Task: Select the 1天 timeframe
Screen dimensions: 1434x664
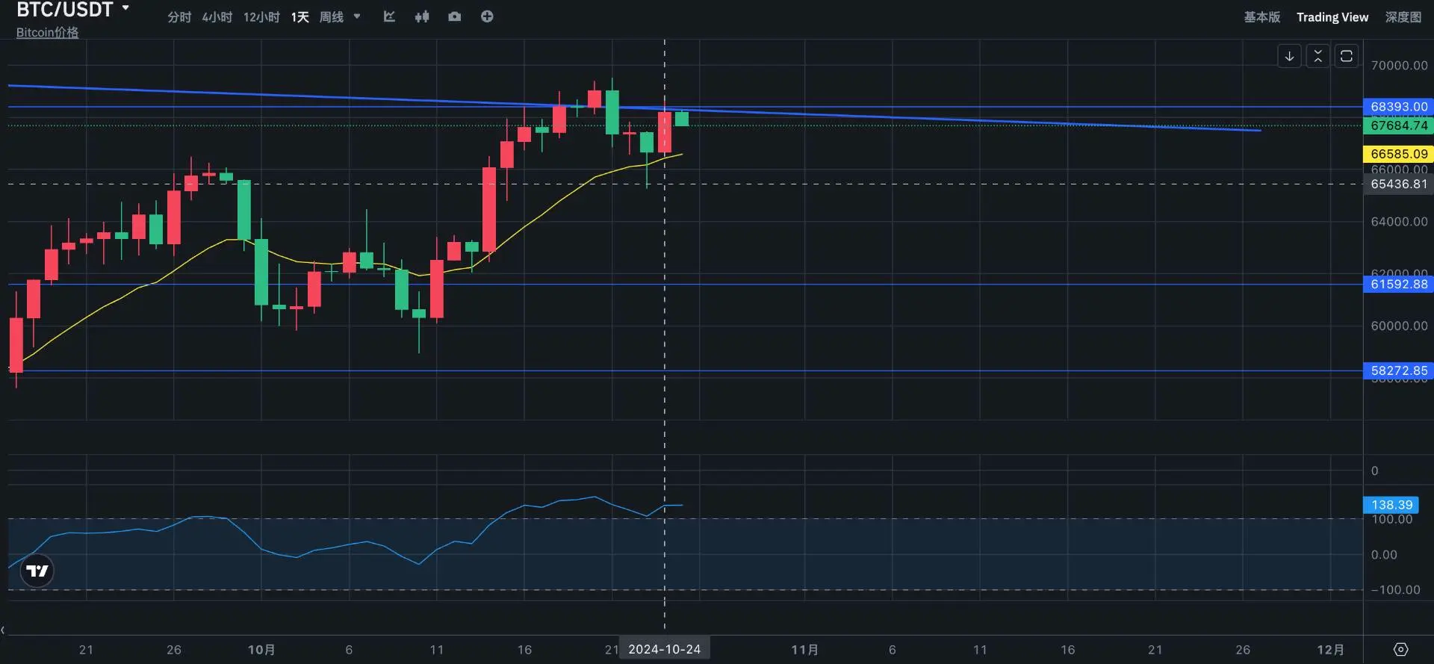Action: [300, 17]
